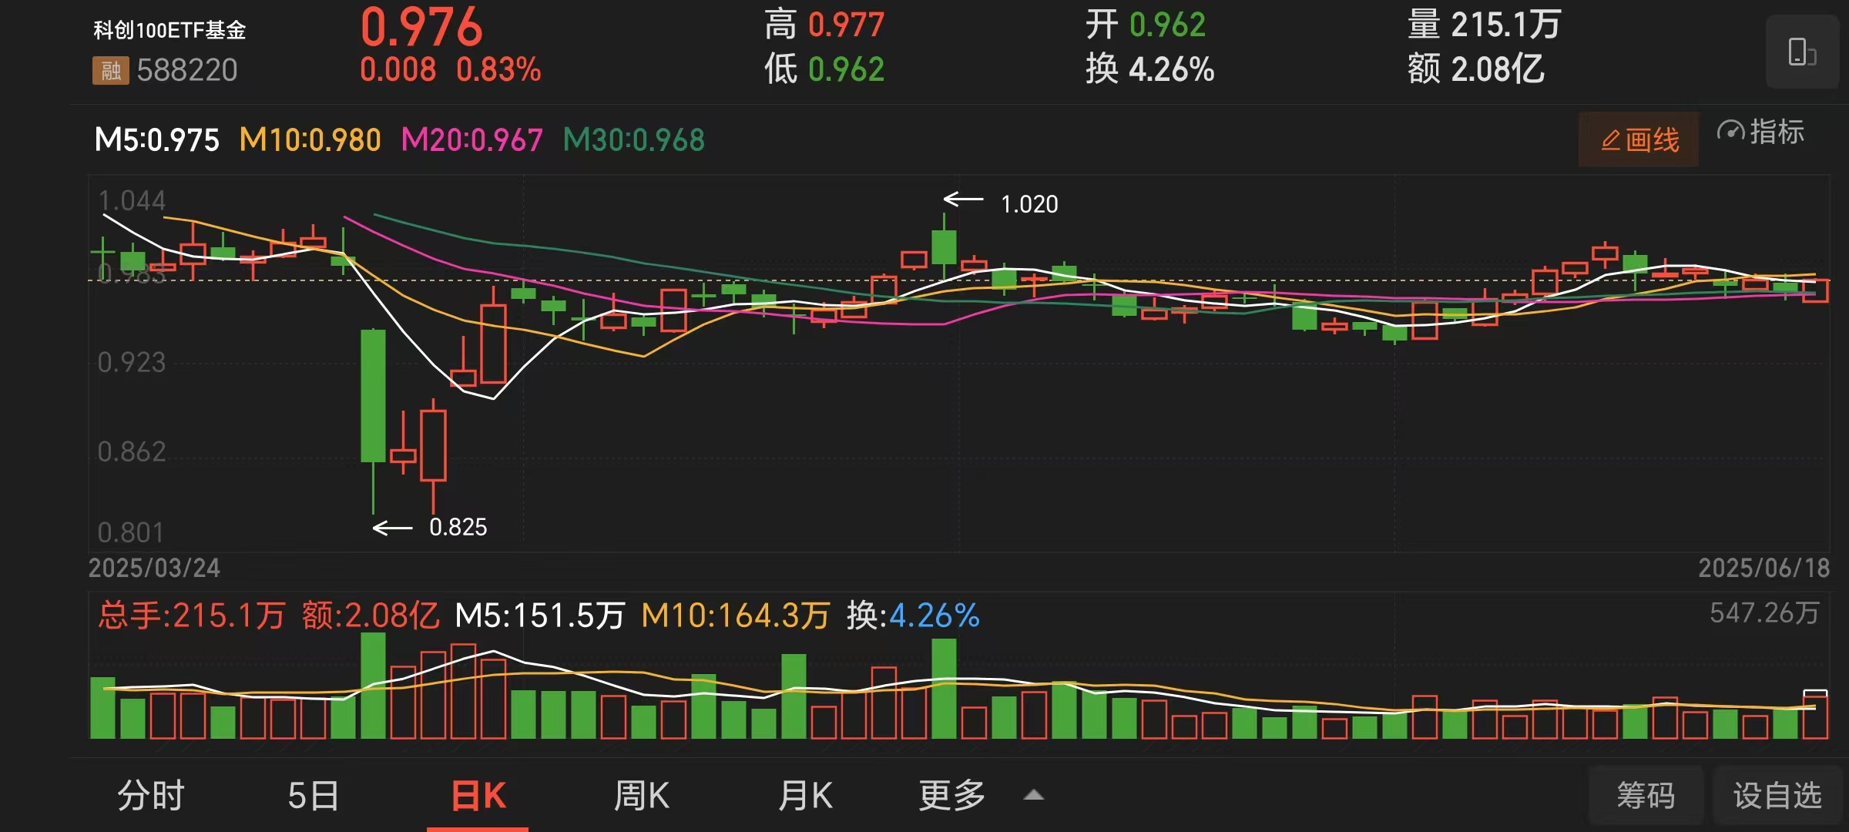Click the tallest green volume bar
1849x832 pixels.
373,685
